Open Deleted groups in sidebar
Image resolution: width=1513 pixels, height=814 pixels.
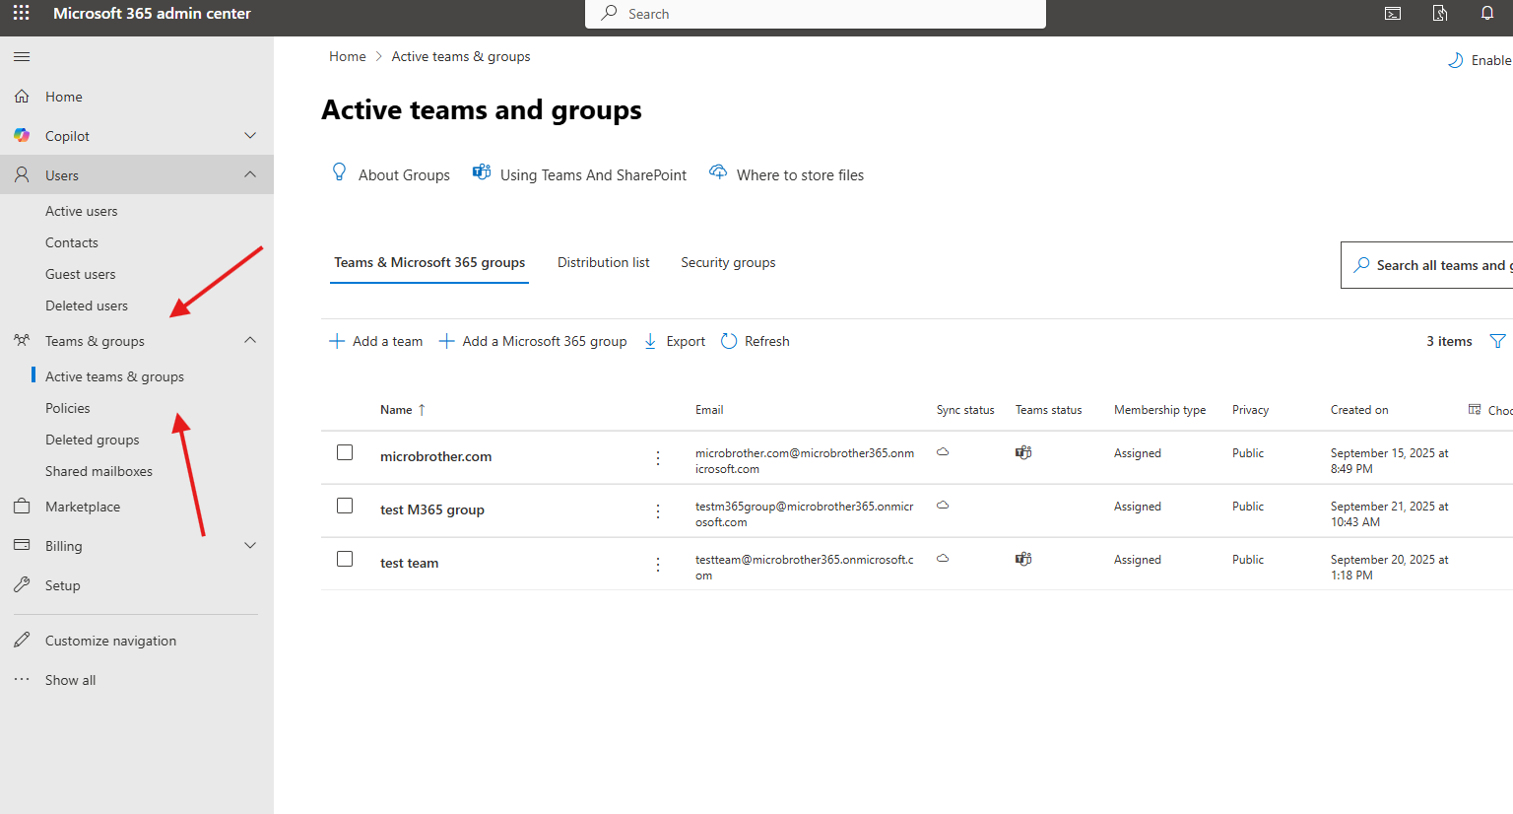(x=93, y=440)
